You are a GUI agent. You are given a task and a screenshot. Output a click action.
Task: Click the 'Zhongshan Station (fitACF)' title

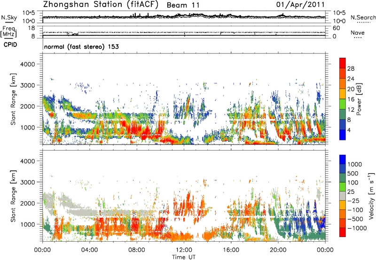(x=101, y=5)
